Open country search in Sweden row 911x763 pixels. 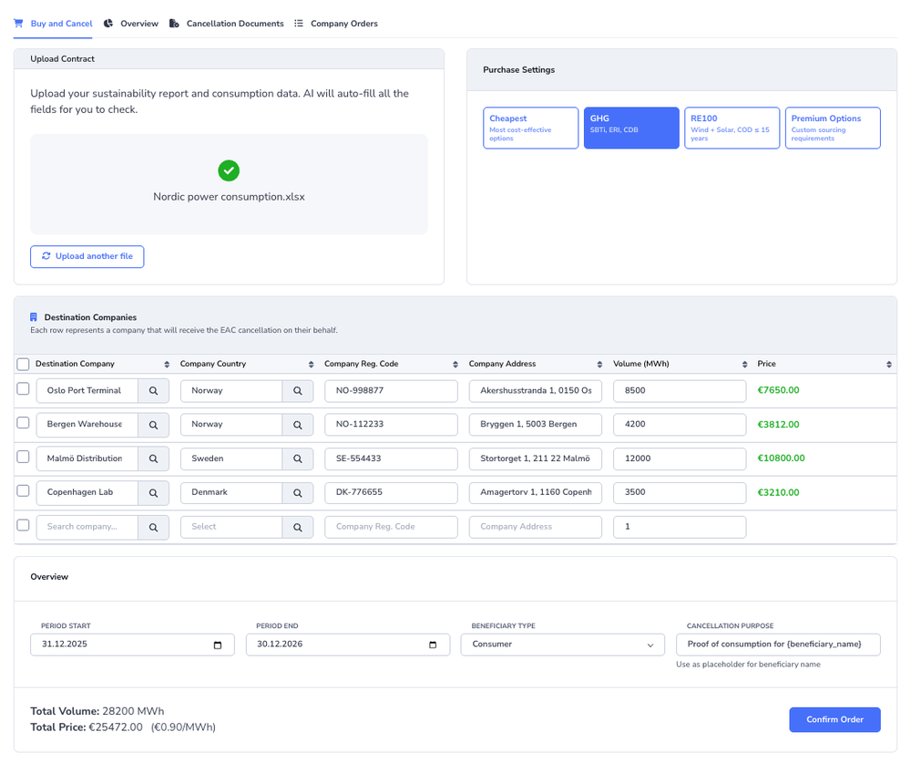[298, 459]
